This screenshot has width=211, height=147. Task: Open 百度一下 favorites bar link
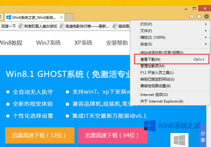tap(8, 26)
